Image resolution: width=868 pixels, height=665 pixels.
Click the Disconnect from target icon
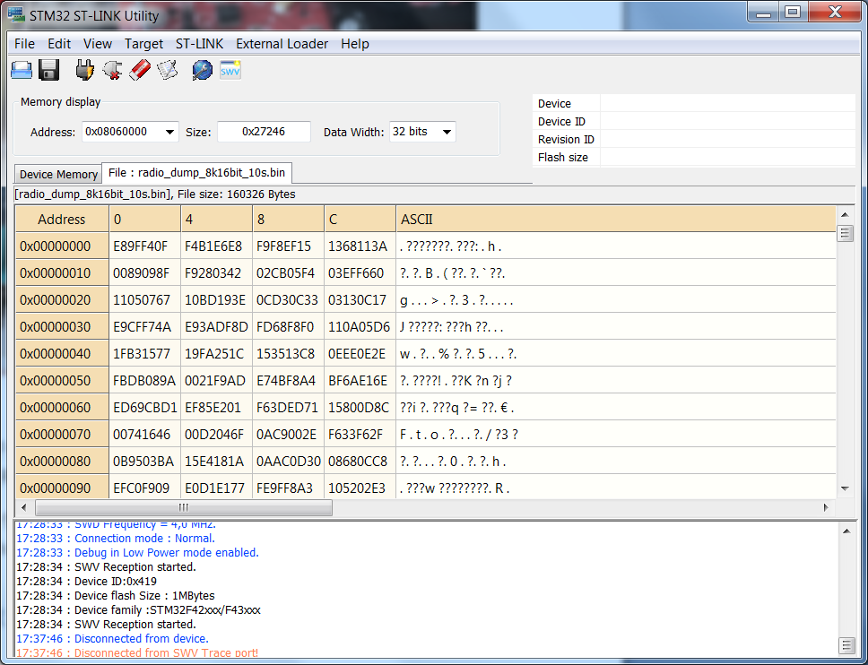(x=112, y=71)
